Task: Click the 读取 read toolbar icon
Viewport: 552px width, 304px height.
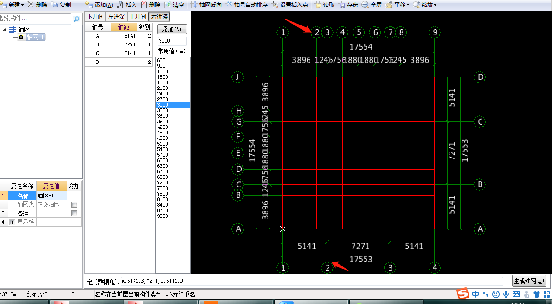Action: (318, 5)
